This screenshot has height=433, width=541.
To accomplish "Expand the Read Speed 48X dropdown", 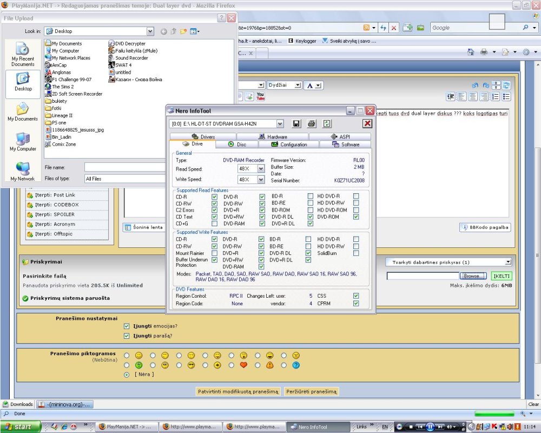I will coord(261,169).
